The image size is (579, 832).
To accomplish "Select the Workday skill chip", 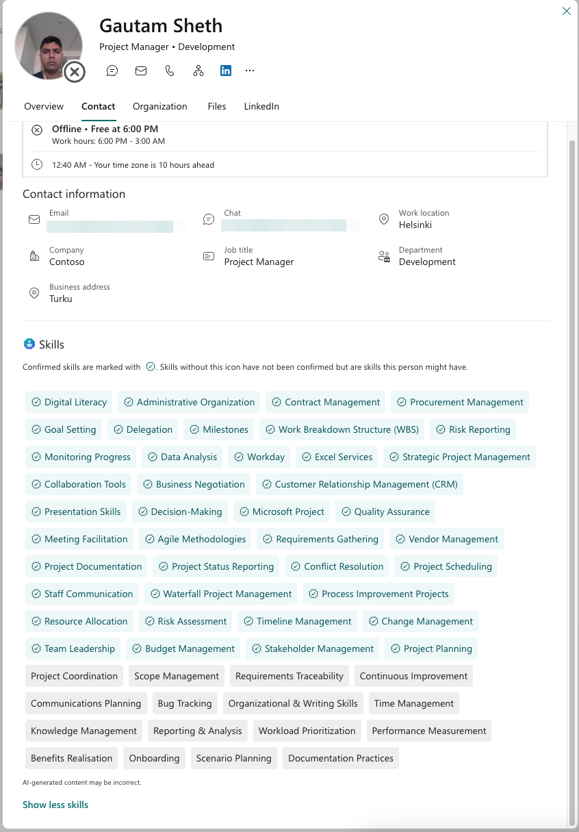I will (259, 457).
